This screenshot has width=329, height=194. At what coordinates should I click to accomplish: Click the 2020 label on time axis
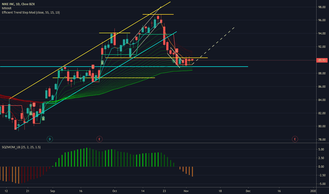(313, 191)
